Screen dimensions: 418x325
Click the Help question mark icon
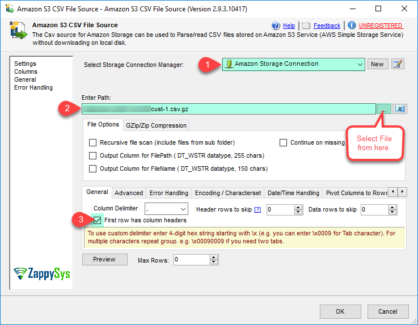coord(276,26)
